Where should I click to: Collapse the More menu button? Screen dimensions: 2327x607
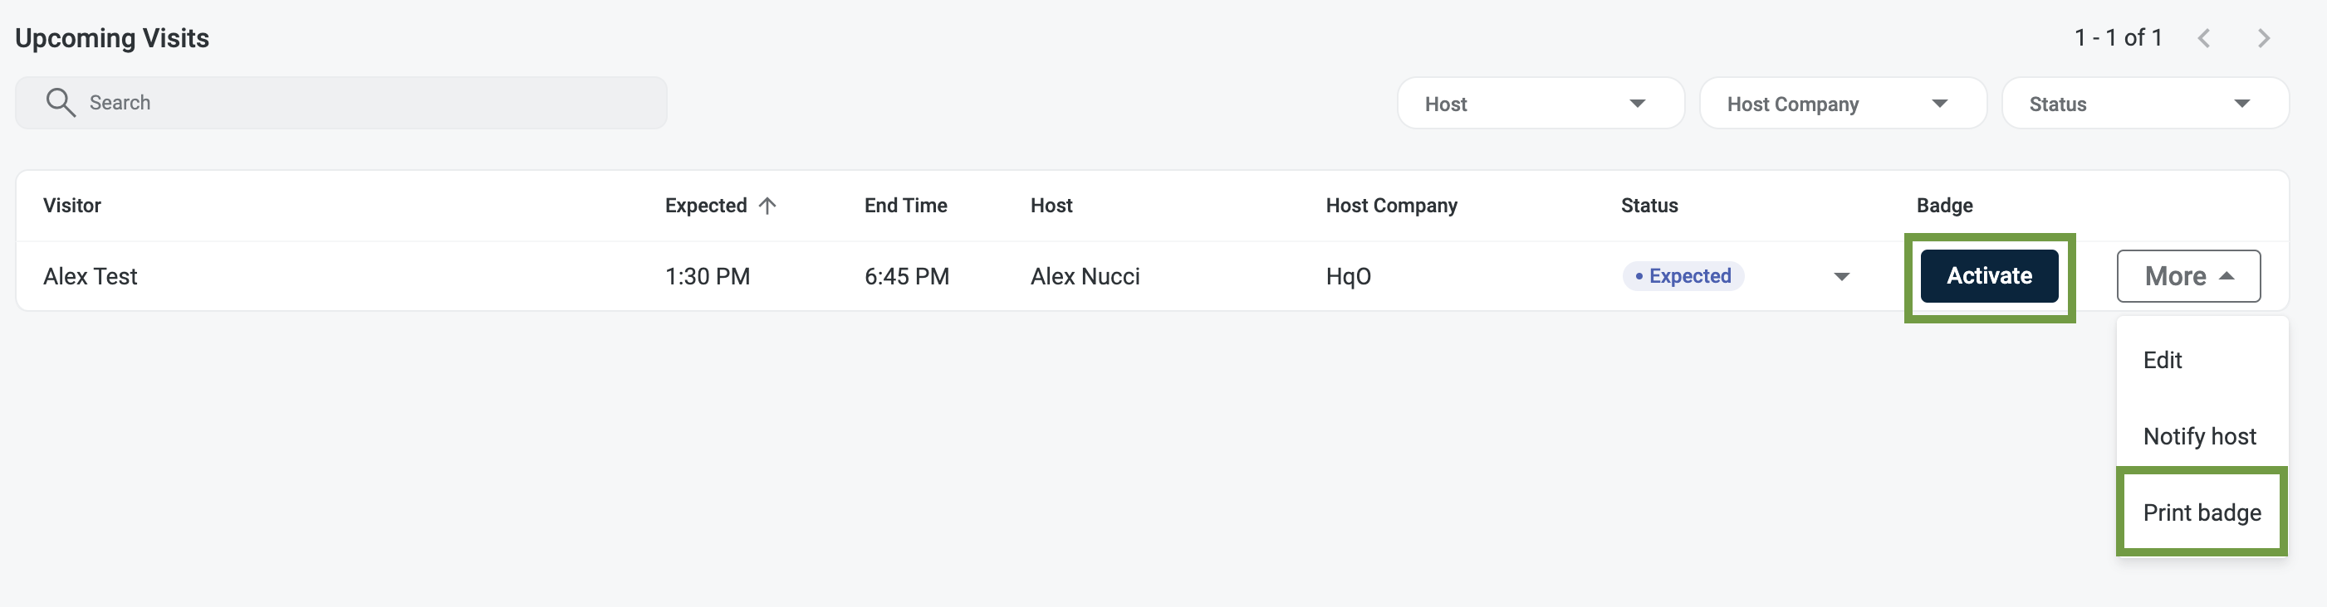(x=2187, y=276)
